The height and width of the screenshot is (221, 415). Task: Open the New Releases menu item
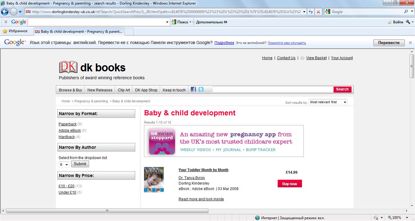[x=100, y=90]
